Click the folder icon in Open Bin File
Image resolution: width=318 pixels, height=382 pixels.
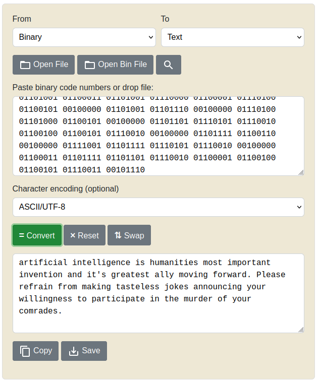90,65
